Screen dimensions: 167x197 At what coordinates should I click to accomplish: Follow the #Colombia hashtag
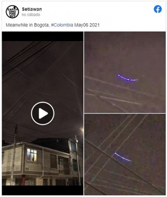coord(62,25)
